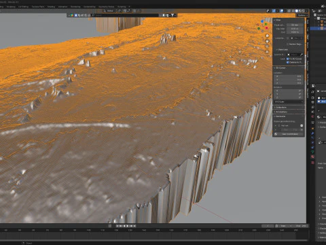Screen dimensions: 326x245
Task: Click the eyedropper next to Lock to Object
Action: (x=302, y=54)
